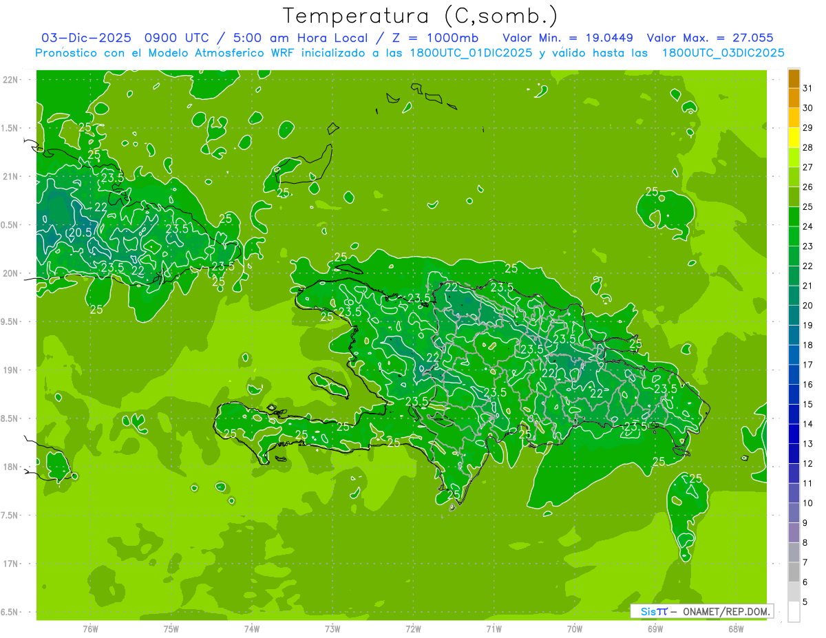Click the '68W' longitude axis label

pos(736,628)
